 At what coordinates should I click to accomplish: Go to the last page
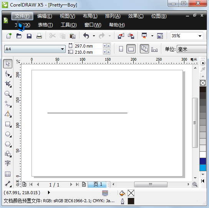(77, 185)
